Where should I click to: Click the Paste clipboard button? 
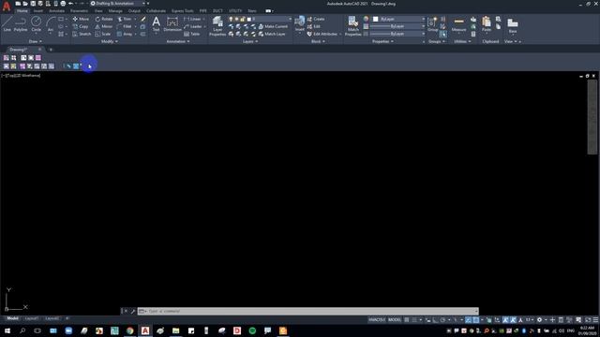[487, 24]
